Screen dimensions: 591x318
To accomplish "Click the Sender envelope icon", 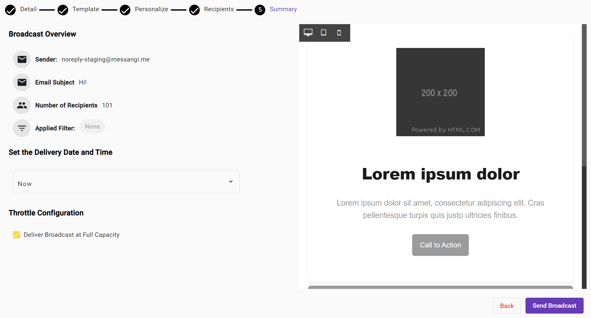I will click(22, 59).
